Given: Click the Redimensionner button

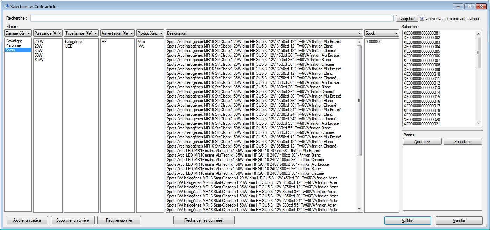Looking at the screenshot, I should (x=119, y=220).
